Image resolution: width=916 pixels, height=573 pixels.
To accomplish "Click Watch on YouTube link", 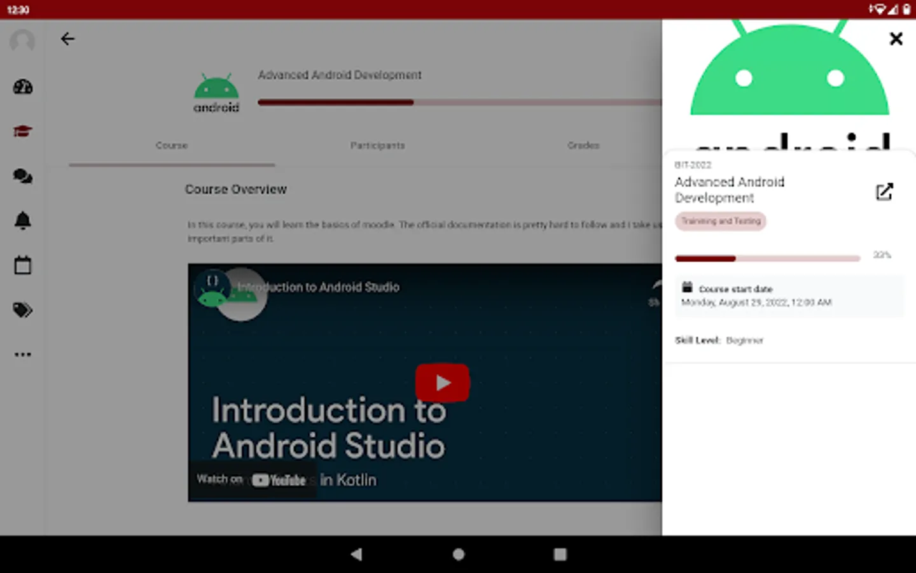I will 251,479.
